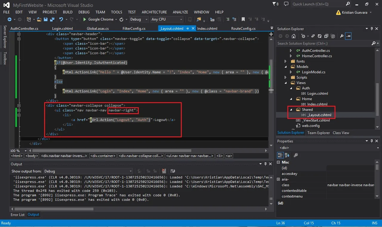Click the Pending Changes Filter icon in Solution Explorer
Viewport: 382px width, 227px height.
coord(303,36)
